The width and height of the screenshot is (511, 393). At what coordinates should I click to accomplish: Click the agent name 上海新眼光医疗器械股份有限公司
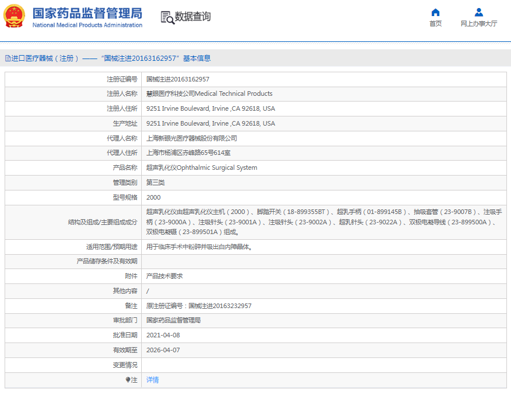(191, 138)
